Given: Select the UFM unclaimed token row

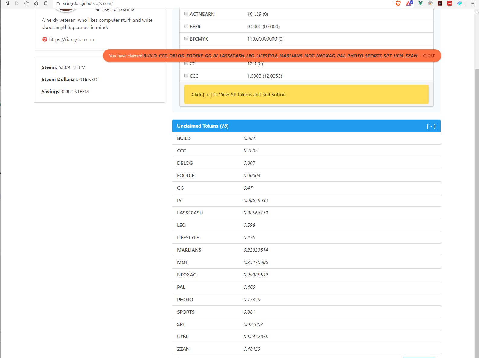Looking at the screenshot, I should (x=306, y=337).
